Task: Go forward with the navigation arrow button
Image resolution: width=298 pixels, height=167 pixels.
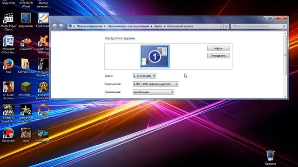Action: [x=61, y=26]
